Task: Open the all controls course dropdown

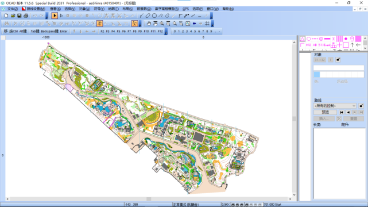Action: (335, 106)
